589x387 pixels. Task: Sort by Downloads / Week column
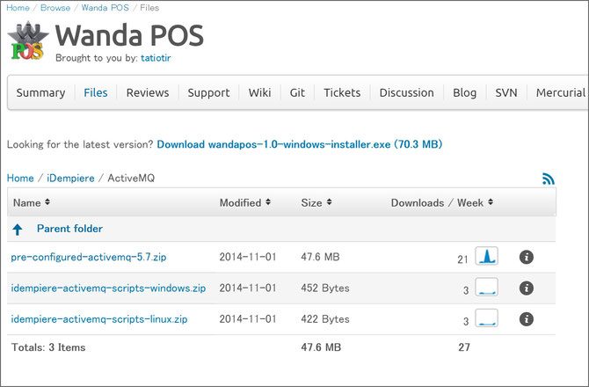tap(441, 202)
